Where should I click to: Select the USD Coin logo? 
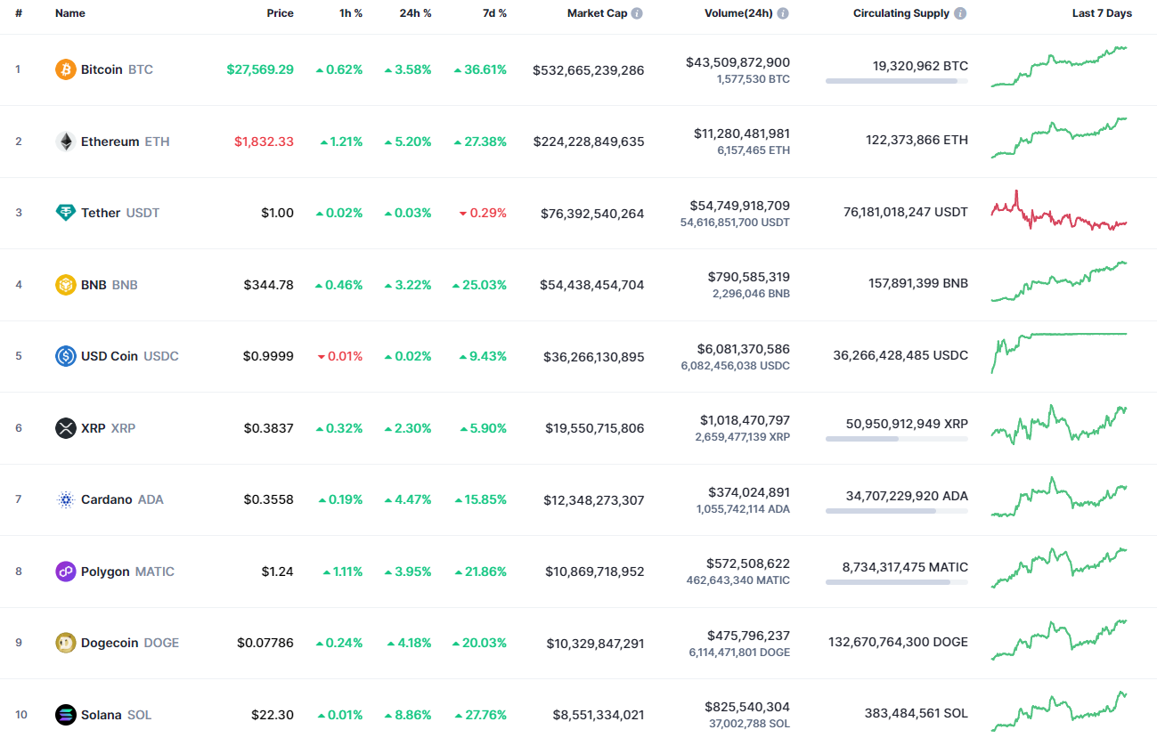[x=65, y=356]
